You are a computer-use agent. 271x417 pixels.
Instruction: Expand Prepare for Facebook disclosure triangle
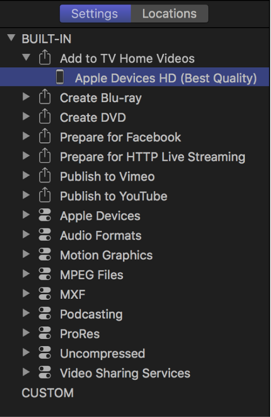(26, 136)
